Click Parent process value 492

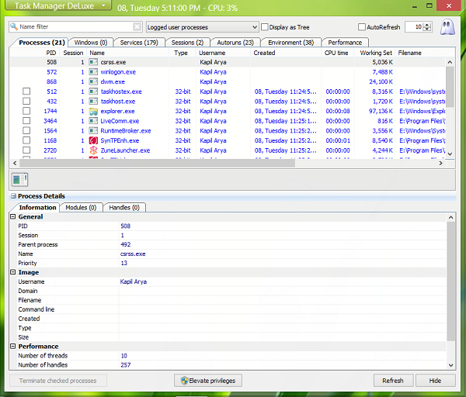coord(125,244)
